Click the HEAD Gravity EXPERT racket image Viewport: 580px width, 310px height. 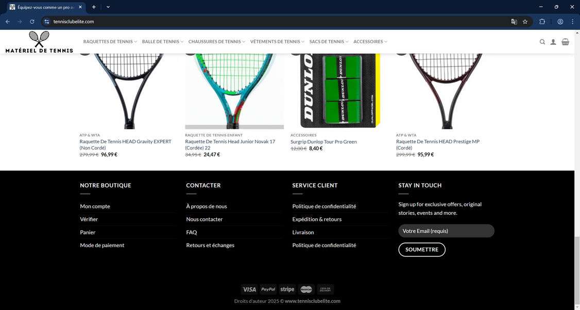129,91
